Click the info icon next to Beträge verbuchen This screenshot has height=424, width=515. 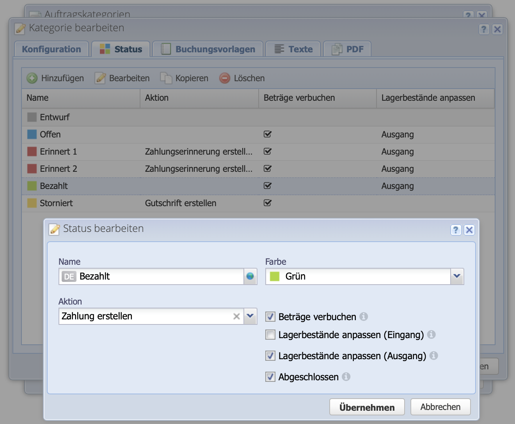pos(365,317)
